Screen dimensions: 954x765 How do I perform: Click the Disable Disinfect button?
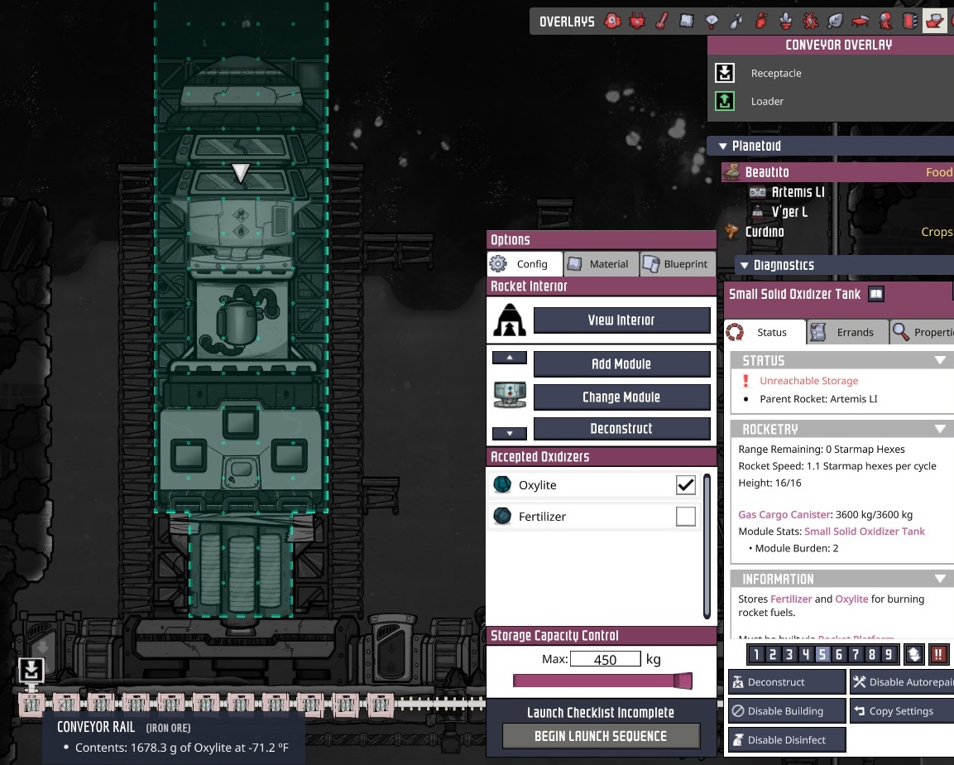pyautogui.click(x=787, y=740)
